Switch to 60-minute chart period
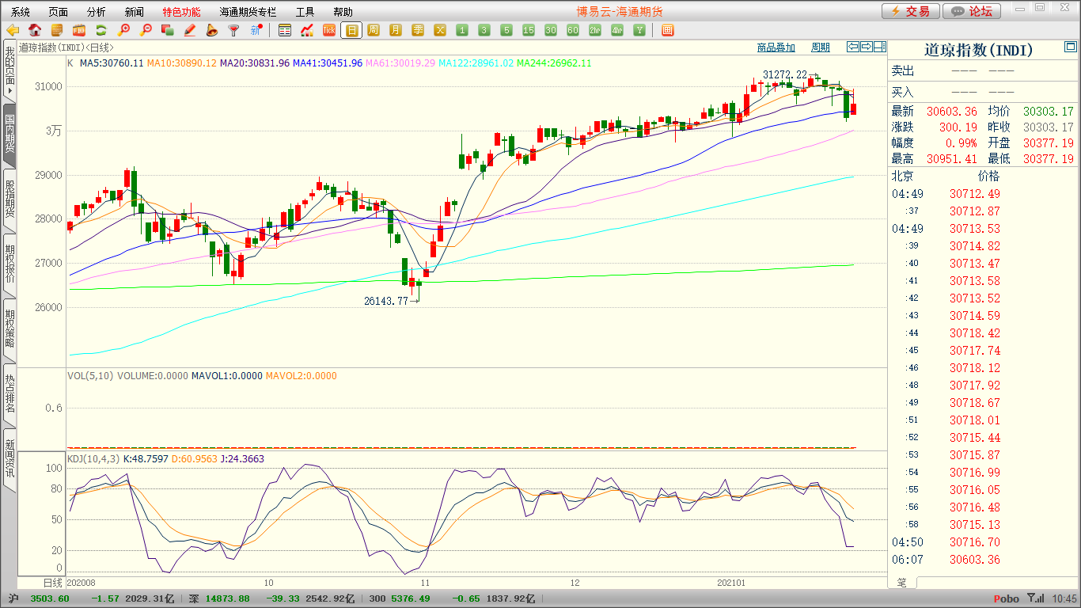 pos(573,30)
